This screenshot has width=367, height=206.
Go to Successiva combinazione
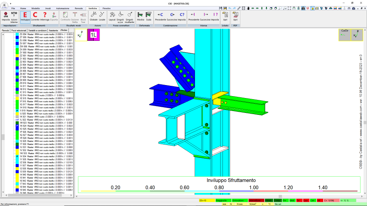click(172, 16)
